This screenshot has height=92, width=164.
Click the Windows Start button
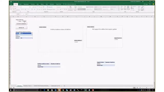11,90
